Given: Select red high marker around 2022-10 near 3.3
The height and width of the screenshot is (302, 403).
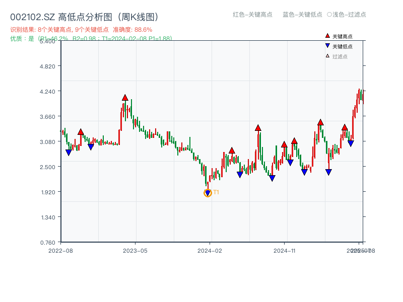Looking at the screenshot, I should pyautogui.click(x=81, y=132).
